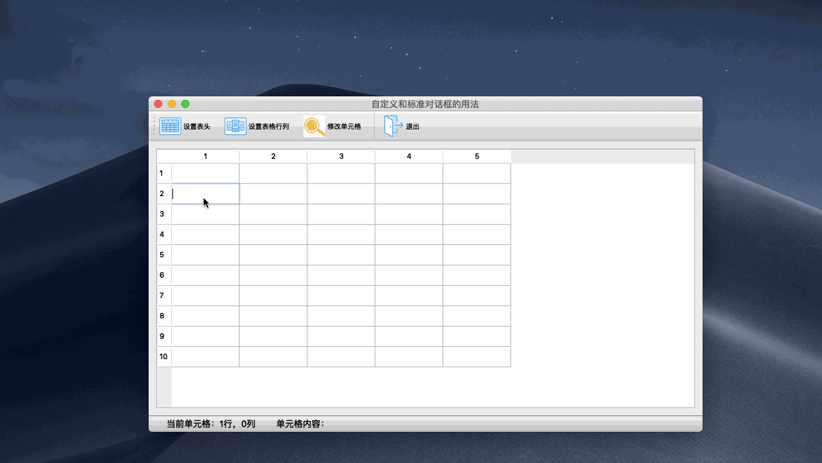Screen dimensions: 822x463
Task: Select row header 9
Action: (x=164, y=336)
